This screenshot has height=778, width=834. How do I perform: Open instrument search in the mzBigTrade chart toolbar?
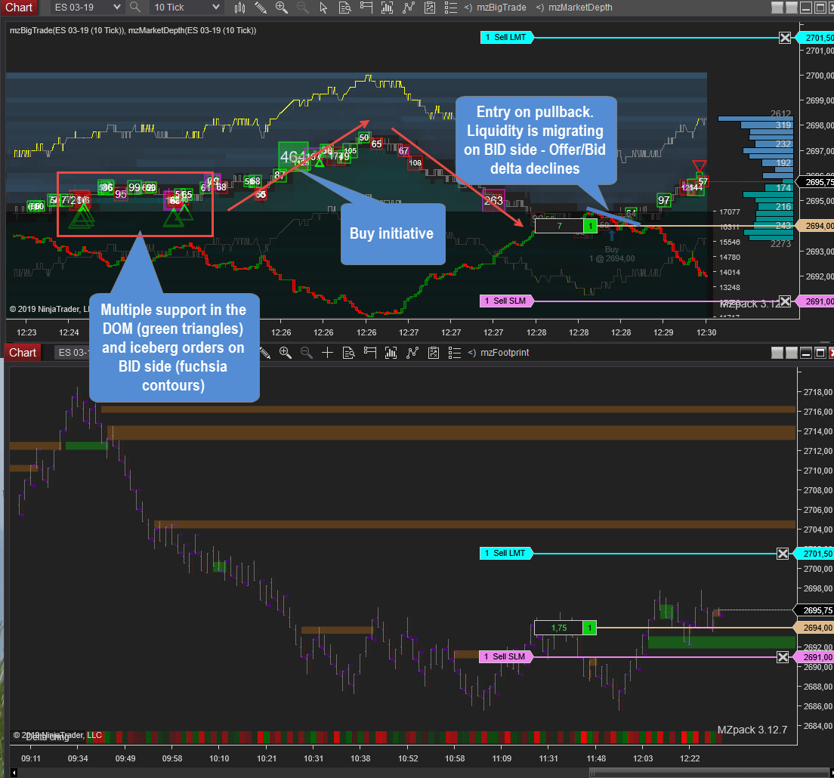[136, 8]
